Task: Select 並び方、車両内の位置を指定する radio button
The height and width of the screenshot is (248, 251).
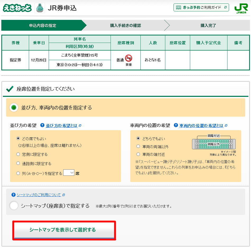Action: [x=14, y=107]
